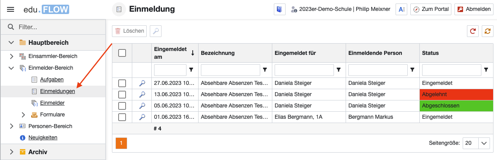Click the Bezeichnung filter input field

pyautogui.click(x=230, y=70)
